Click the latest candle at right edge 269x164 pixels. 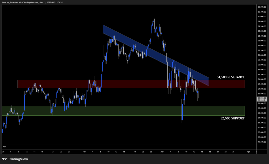(199, 95)
